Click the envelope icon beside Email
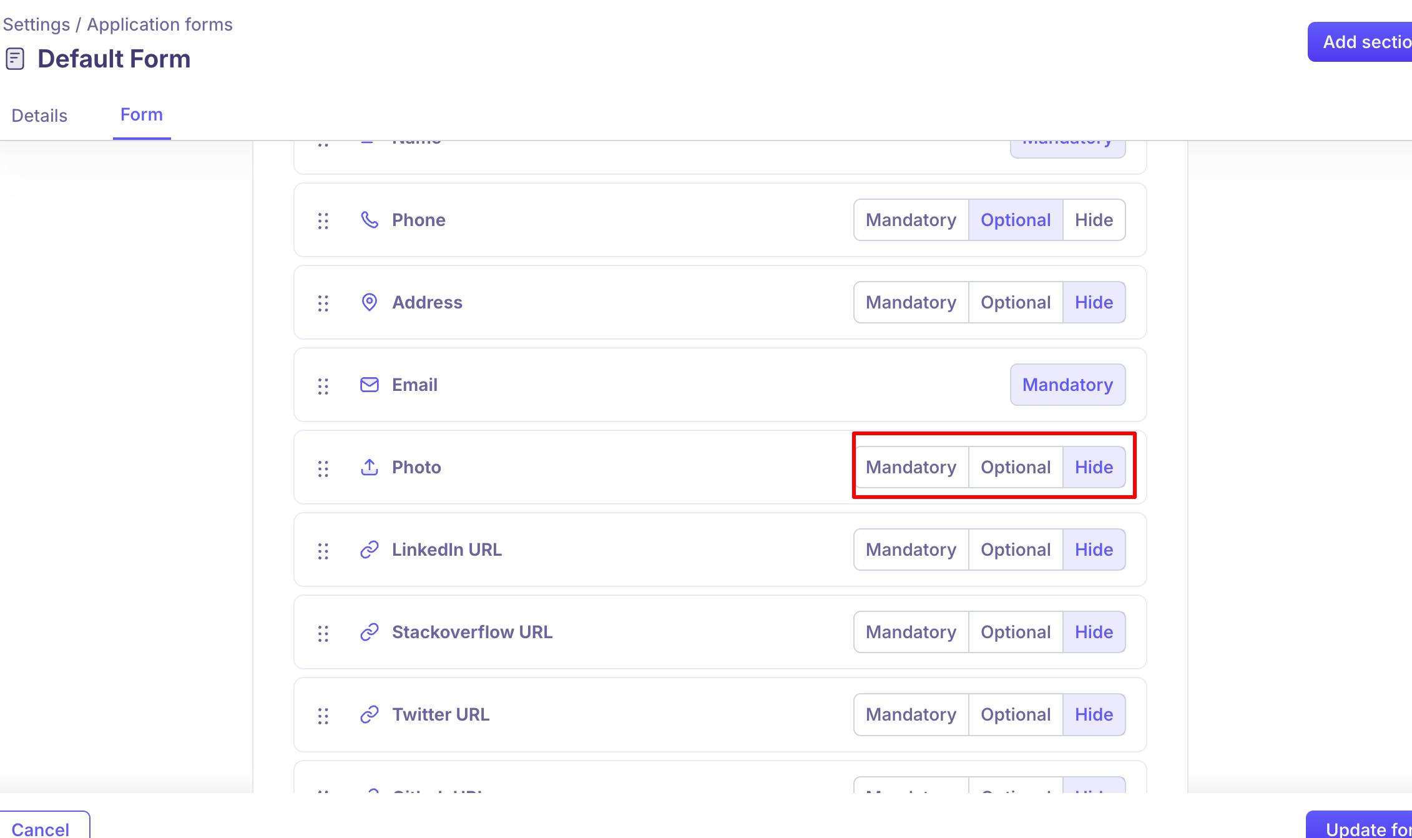Image resolution: width=1412 pixels, height=838 pixels. 370,385
